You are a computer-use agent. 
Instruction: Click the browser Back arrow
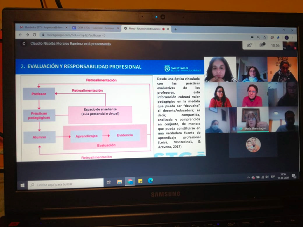coord(20,35)
